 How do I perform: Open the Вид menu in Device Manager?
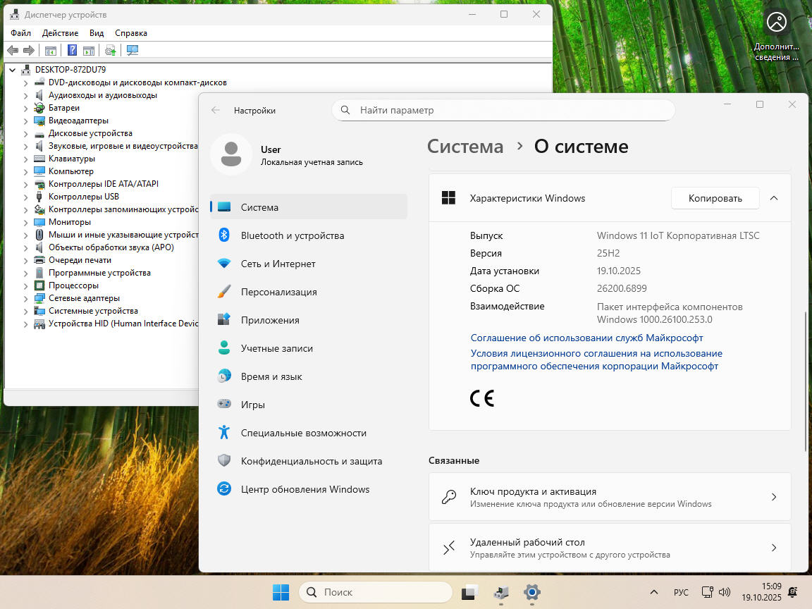[x=97, y=33]
